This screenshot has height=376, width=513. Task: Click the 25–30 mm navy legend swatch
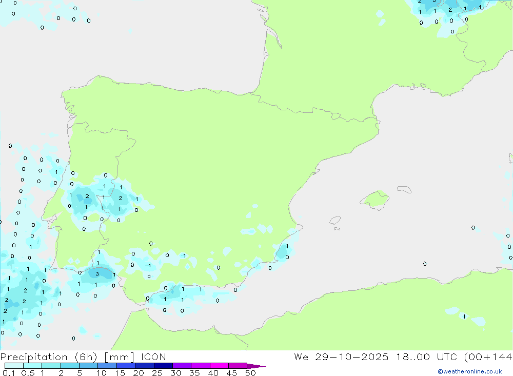coord(163,366)
